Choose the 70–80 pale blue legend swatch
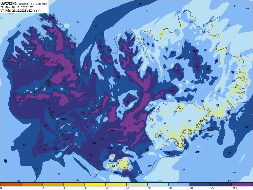The height and width of the screenshot is (190, 253). click(x=158, y=184)
